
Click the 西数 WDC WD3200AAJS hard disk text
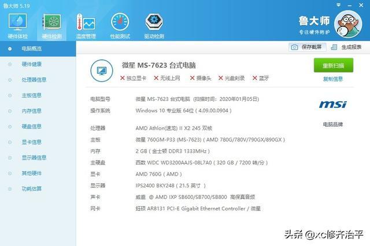click(x=202, y=162)
